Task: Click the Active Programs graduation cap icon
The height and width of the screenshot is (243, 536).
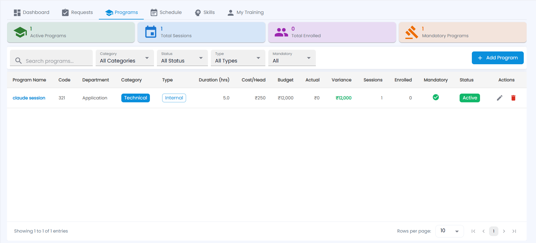Action: [x=20, y=32]
